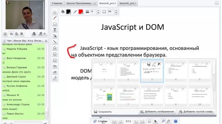Delete slide 3 with its X icon

point(159,64)
